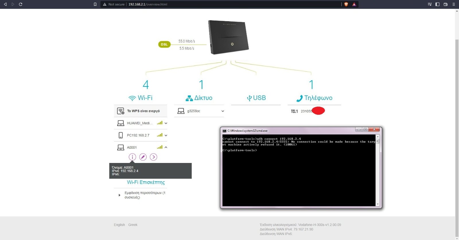
Task: Click the firmware version Vodafone-H-300s text
Action: click(x=300, y=225)
